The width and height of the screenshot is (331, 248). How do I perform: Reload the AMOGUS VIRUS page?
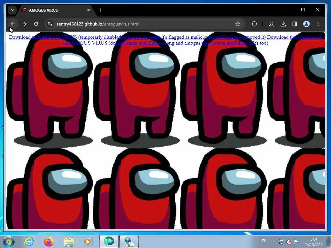point(36,24)
